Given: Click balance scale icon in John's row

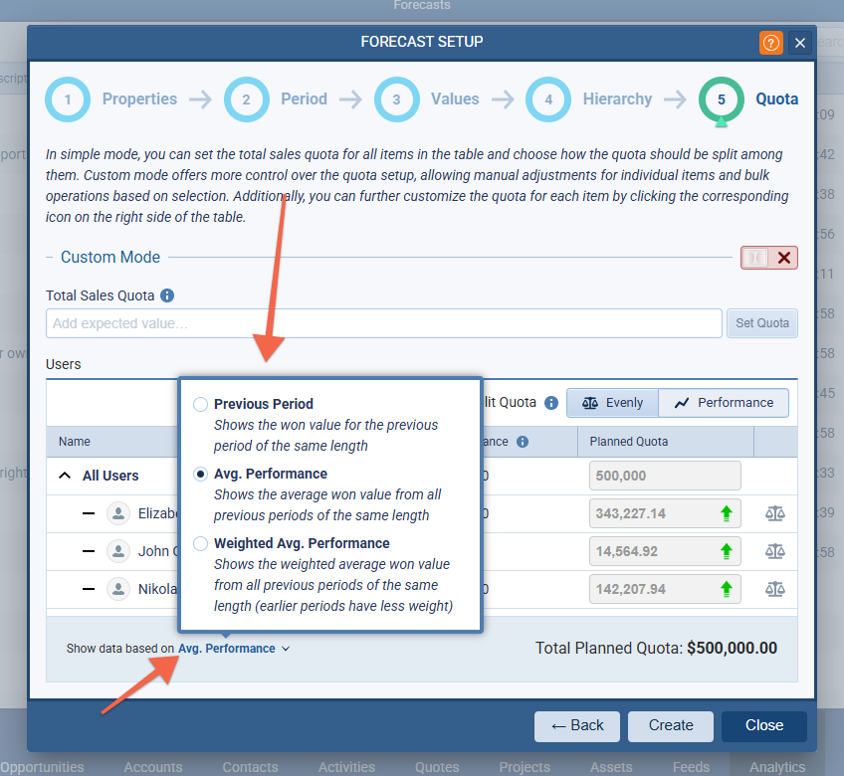Looking at the screenshot, I should (775, 551).
